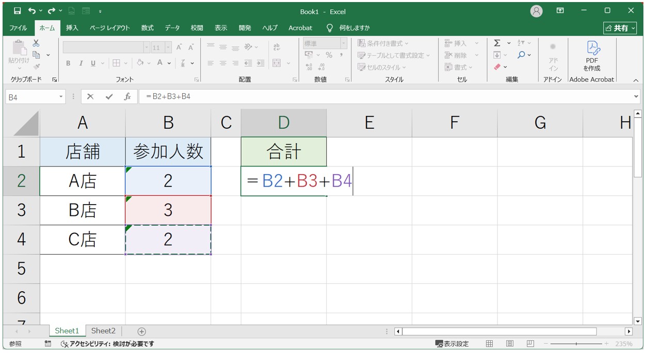Screen dimensions: 646x353
Task: Open the font color dropdown arrow
Action: (169, 63)
